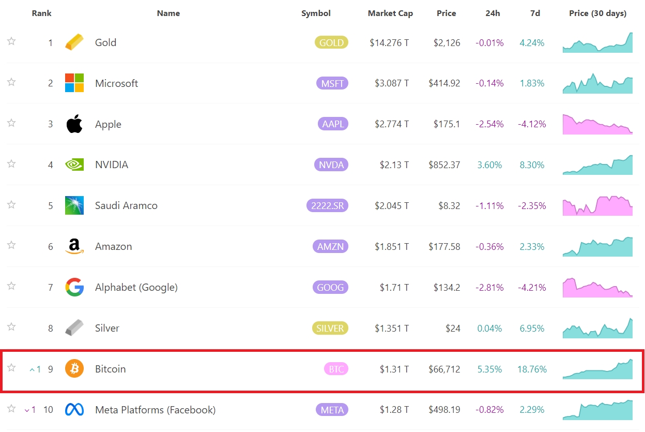
Task: Click Gold market cap $14.276 T
Action: click(389, 42)
